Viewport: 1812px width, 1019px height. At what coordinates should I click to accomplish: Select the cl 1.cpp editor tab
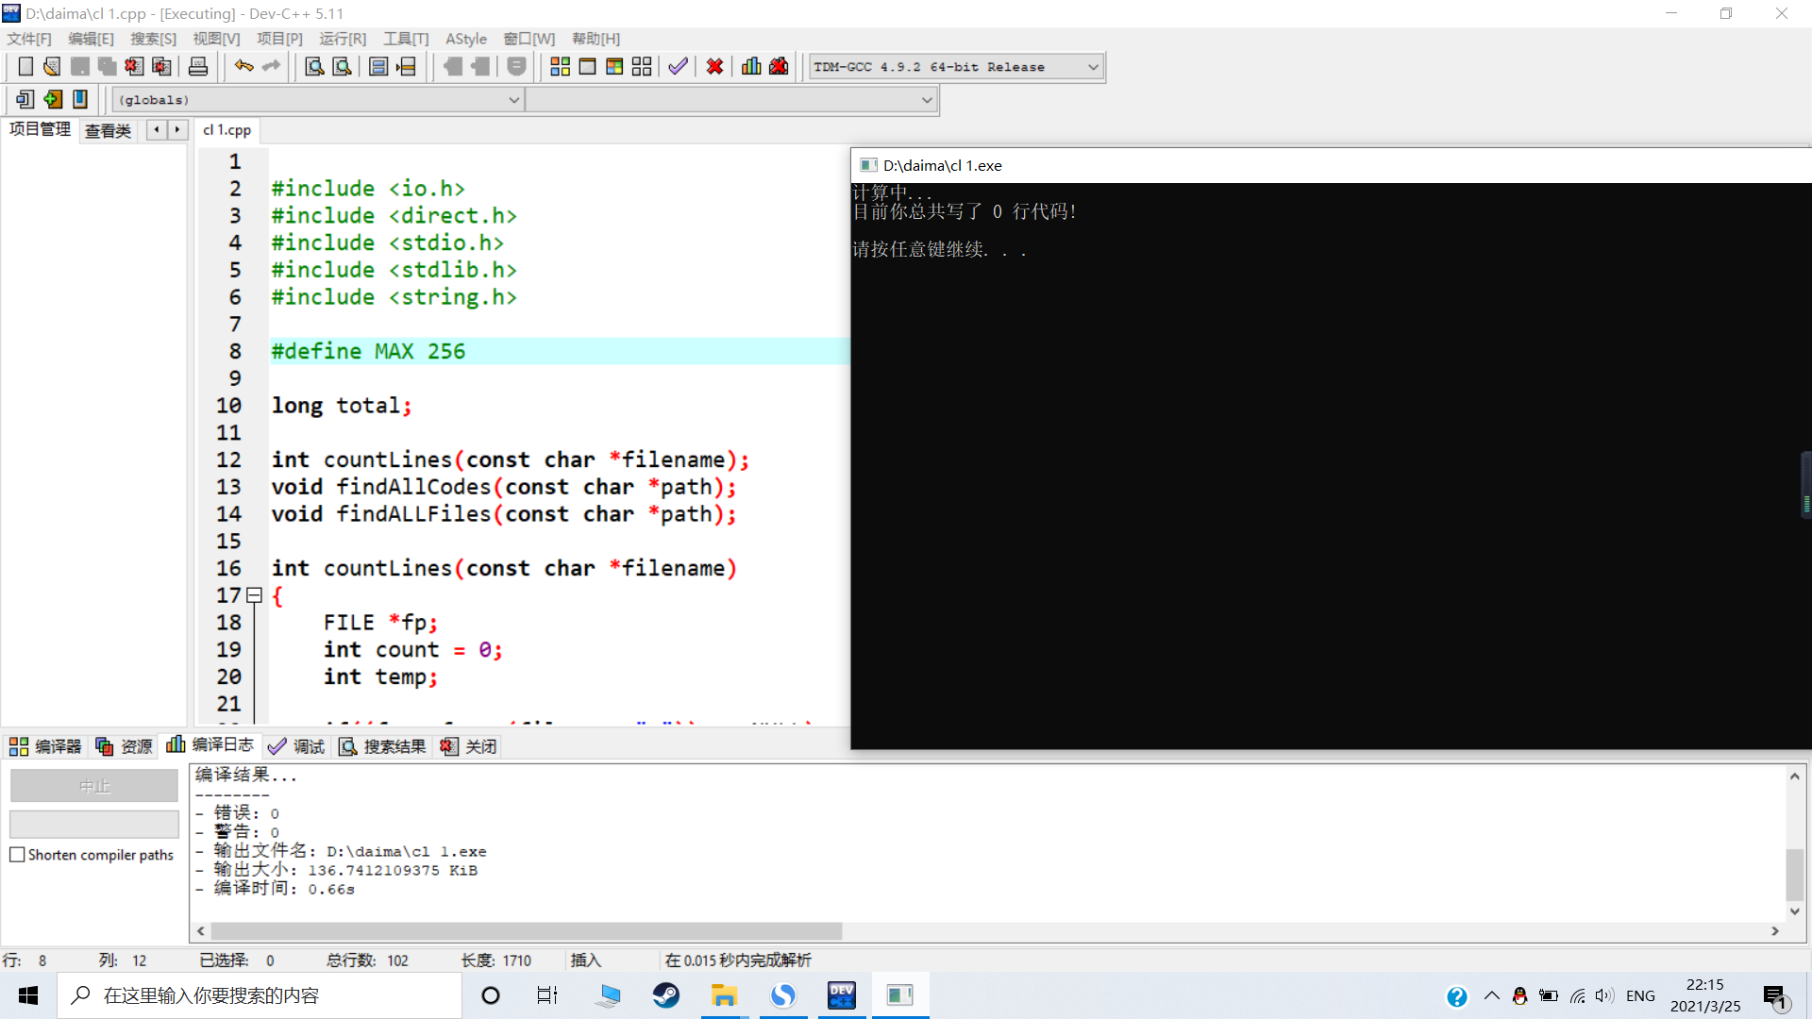pos(227,130)
